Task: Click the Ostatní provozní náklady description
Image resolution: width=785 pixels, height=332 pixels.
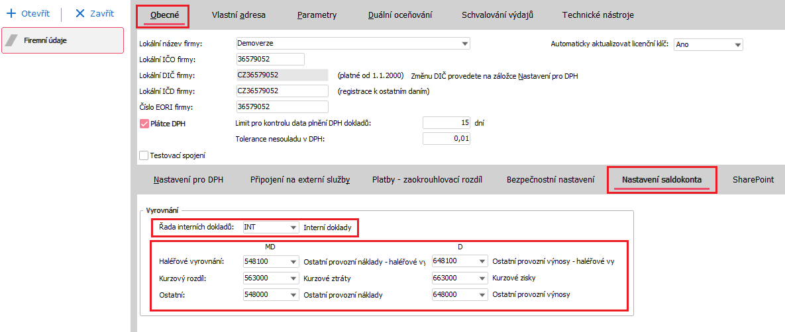Action: click(343, 295)
